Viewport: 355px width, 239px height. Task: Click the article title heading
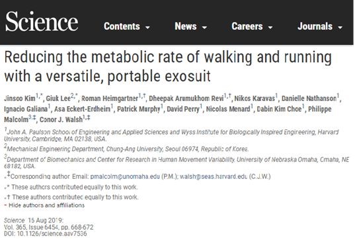[x=168, y=67]
